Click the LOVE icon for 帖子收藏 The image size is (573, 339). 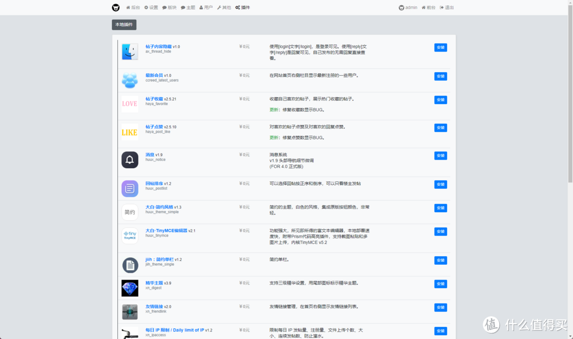129,104
